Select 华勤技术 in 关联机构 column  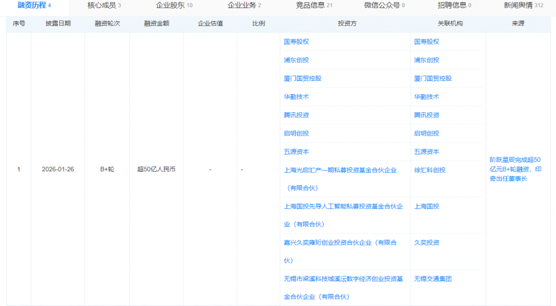point(426,97)
